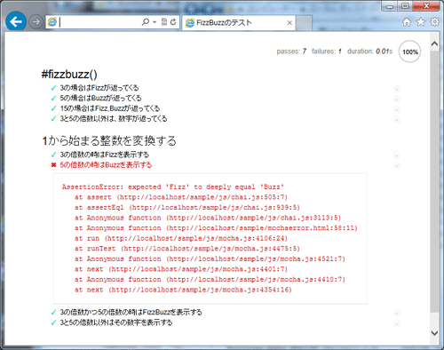The width and height of the screenshot is (444, 350).
Task: Click replay icon for failed 5の倍数 Buzz test
Action: (397, 166)
